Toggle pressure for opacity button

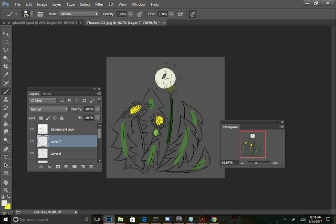point(140,14)
